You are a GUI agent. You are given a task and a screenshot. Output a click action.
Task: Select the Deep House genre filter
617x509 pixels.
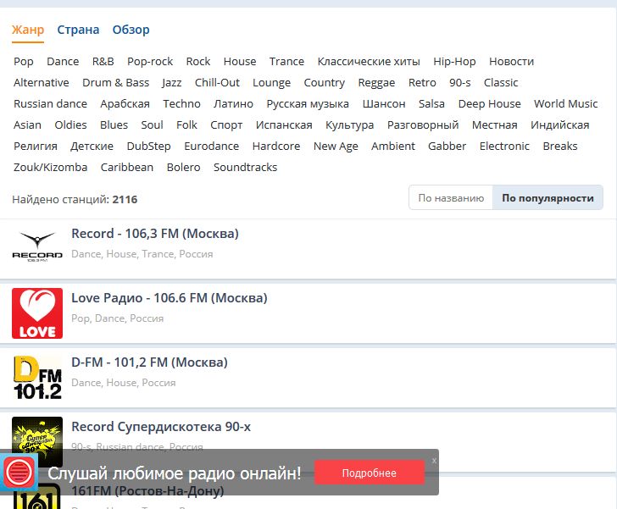[x=489, y=103]
